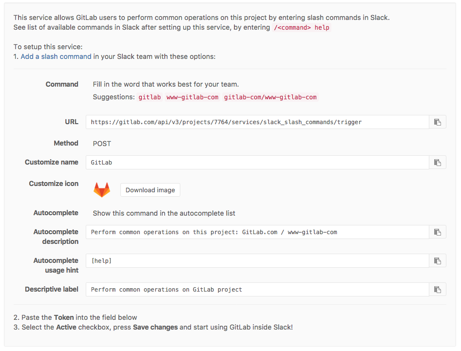The image size is (461, 351).
Task: Click the www-gitlab-com suggestion
Action: pos(192,97)
